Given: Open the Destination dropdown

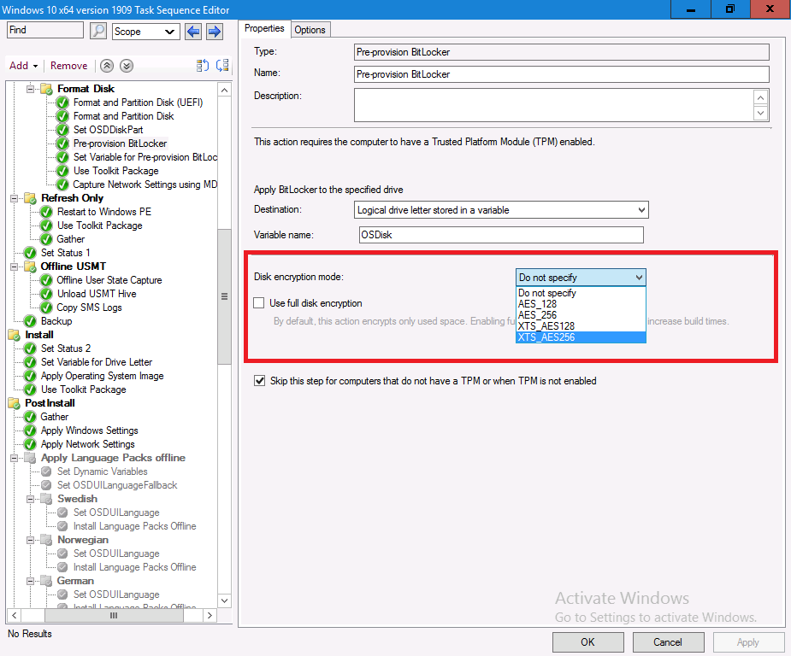Looking at the screenshot, I should click(x=501, y=210).
